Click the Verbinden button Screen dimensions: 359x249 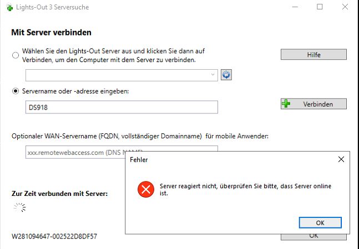[x=314, y=104]
